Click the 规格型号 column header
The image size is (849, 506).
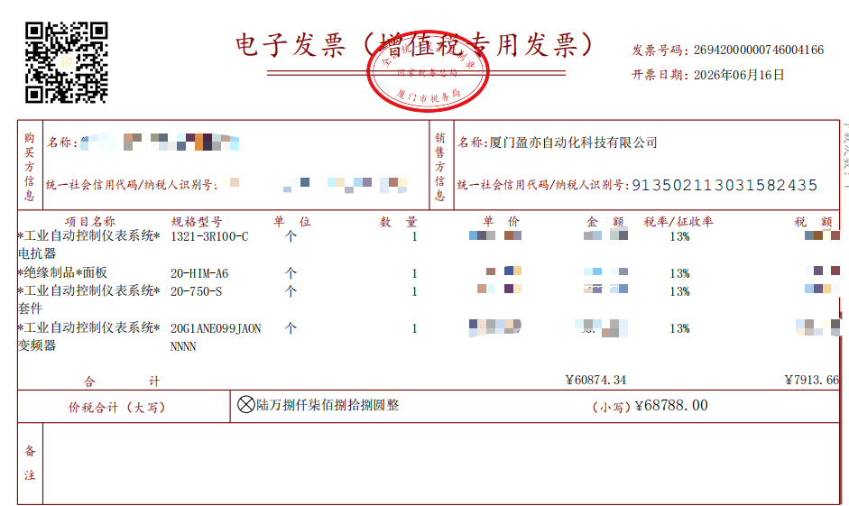point(197,221)
